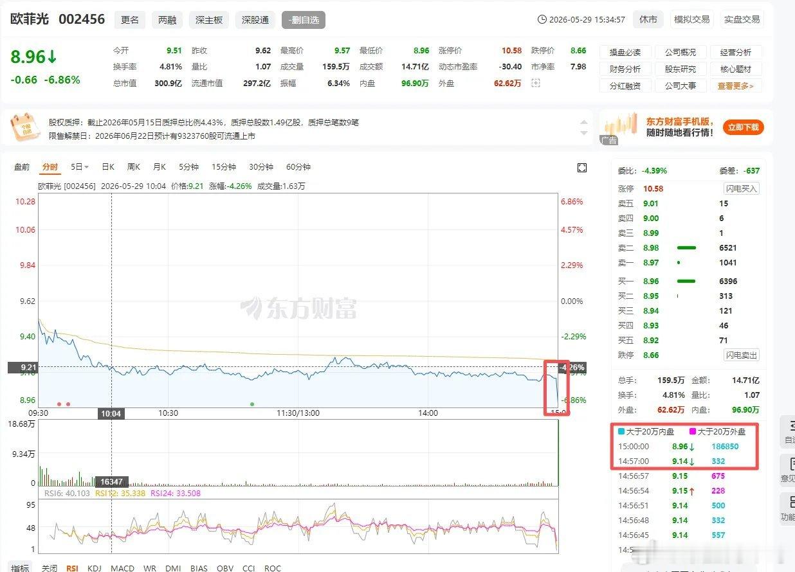Open the 经营分析 link

736,53
